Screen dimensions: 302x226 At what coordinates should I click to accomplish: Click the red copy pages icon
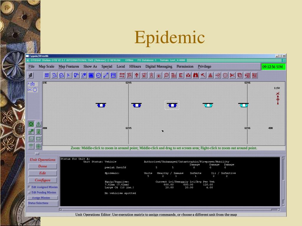click(240, 75)
